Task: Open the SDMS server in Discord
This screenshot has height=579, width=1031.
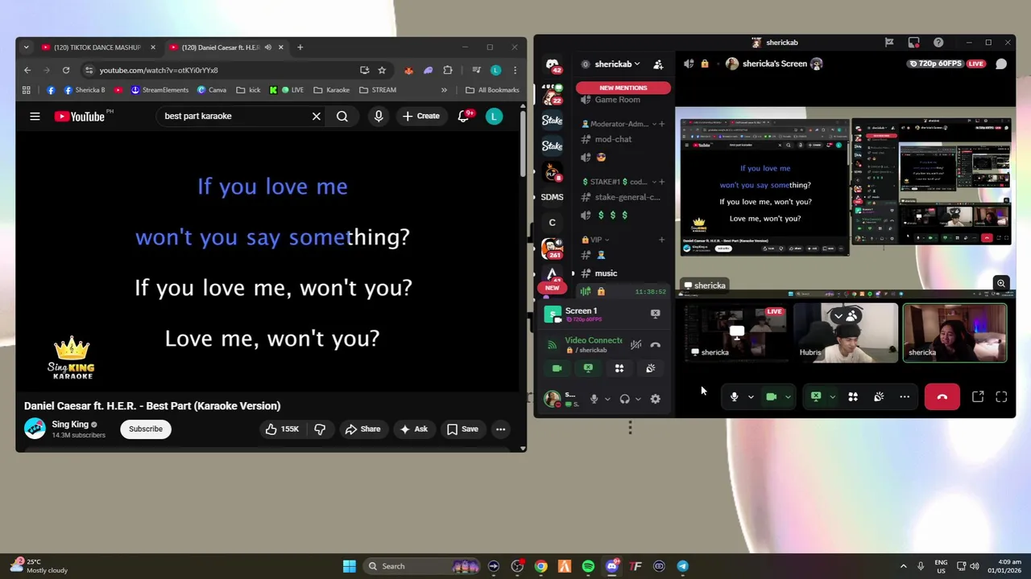Action: tap(552, 197)
